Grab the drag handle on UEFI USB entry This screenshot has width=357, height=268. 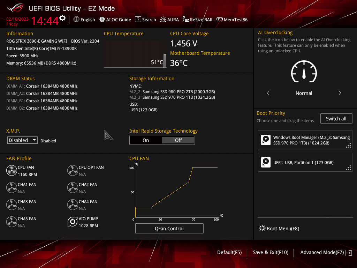(x=348, y=168)
